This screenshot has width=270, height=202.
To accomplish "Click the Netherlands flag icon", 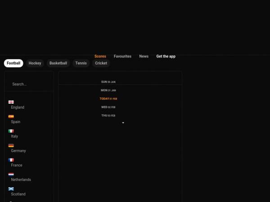I will (11, 174).
